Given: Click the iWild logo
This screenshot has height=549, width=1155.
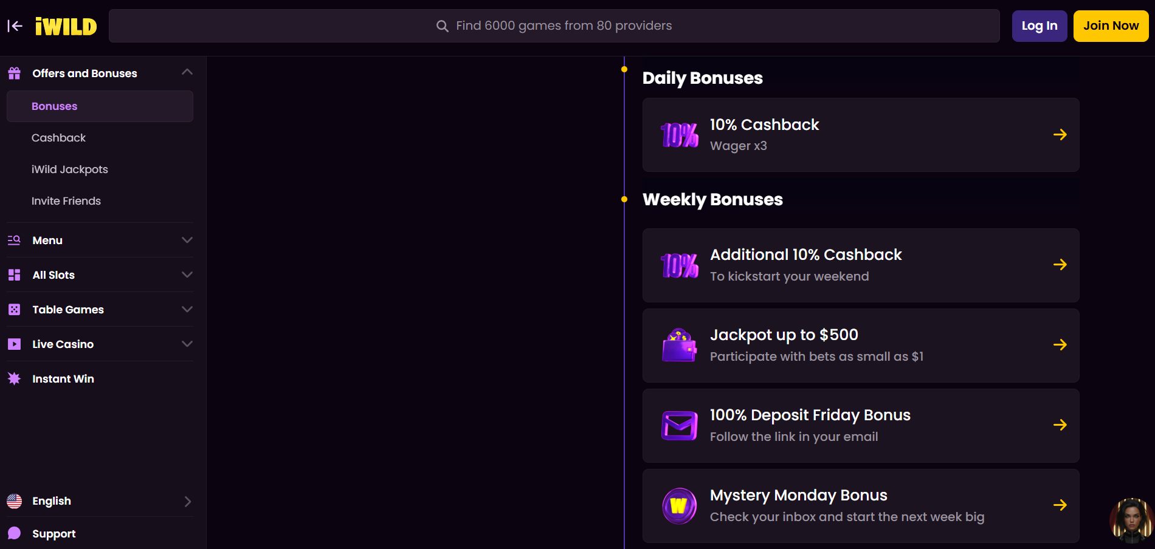Looking at the screenshot, I should (66, 26).
